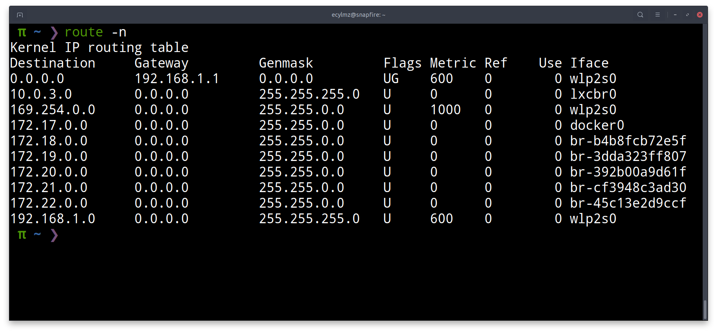The width and height of the screenshot is (717, 333).
Task: Click the docker0 interface name
Action: click(x=597, y=125)
